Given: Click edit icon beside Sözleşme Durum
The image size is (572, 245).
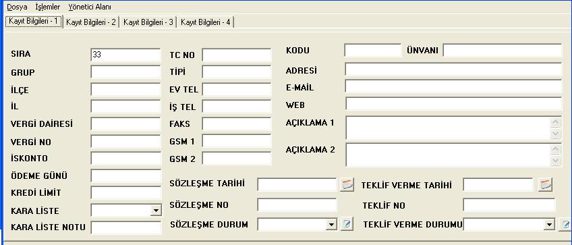Looking at the screenshot, I should click(x=347, y=224).
